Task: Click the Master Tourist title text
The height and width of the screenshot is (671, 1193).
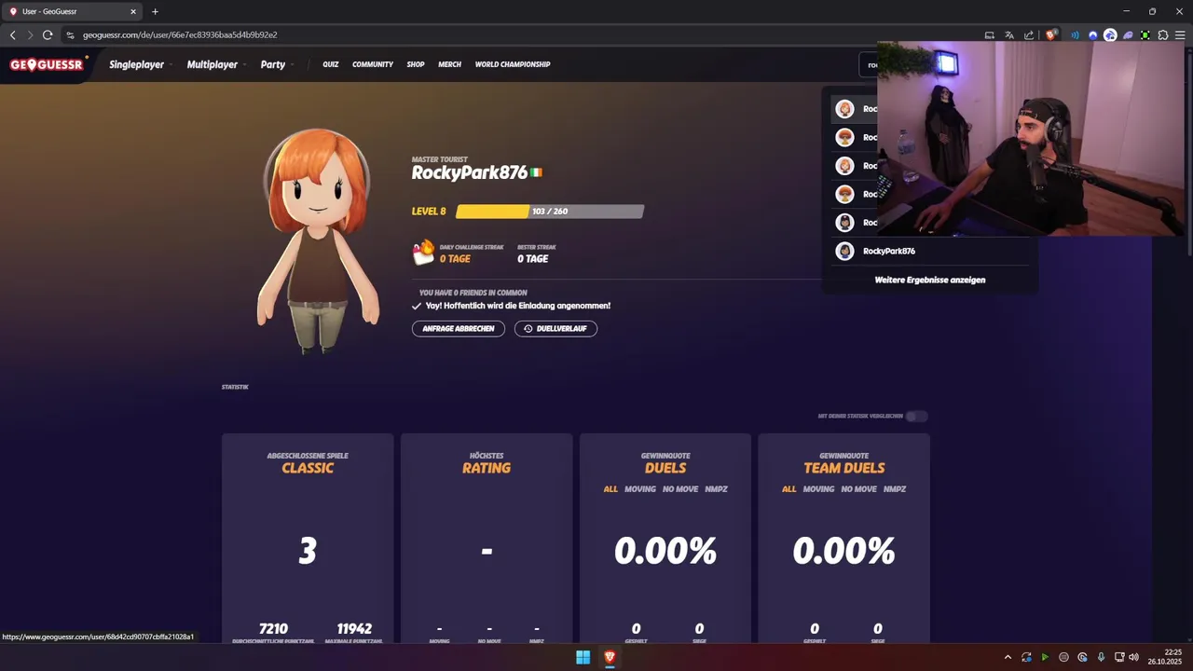Action: (440, 159)
